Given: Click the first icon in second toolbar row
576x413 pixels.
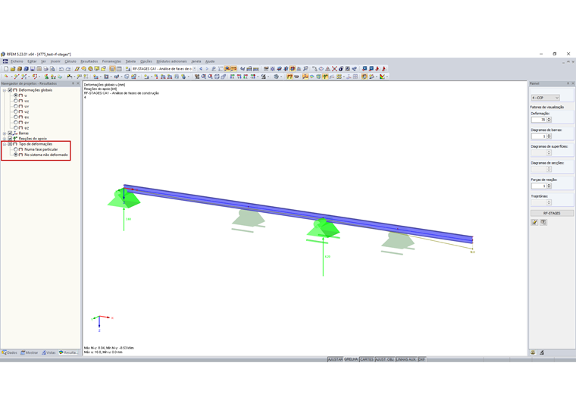Looking at the screenshot, I should point(6,77).
